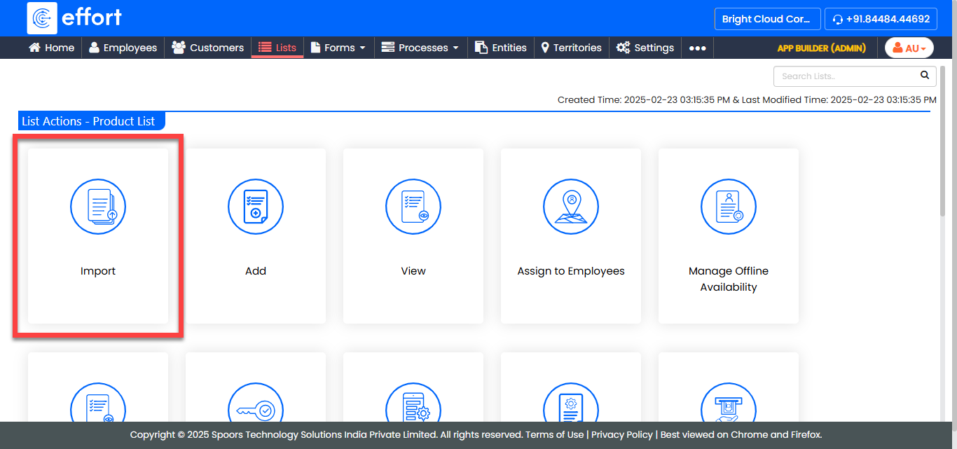957x449 pixels.
Task: Click the effort logo icon
Action: [42, 18]
